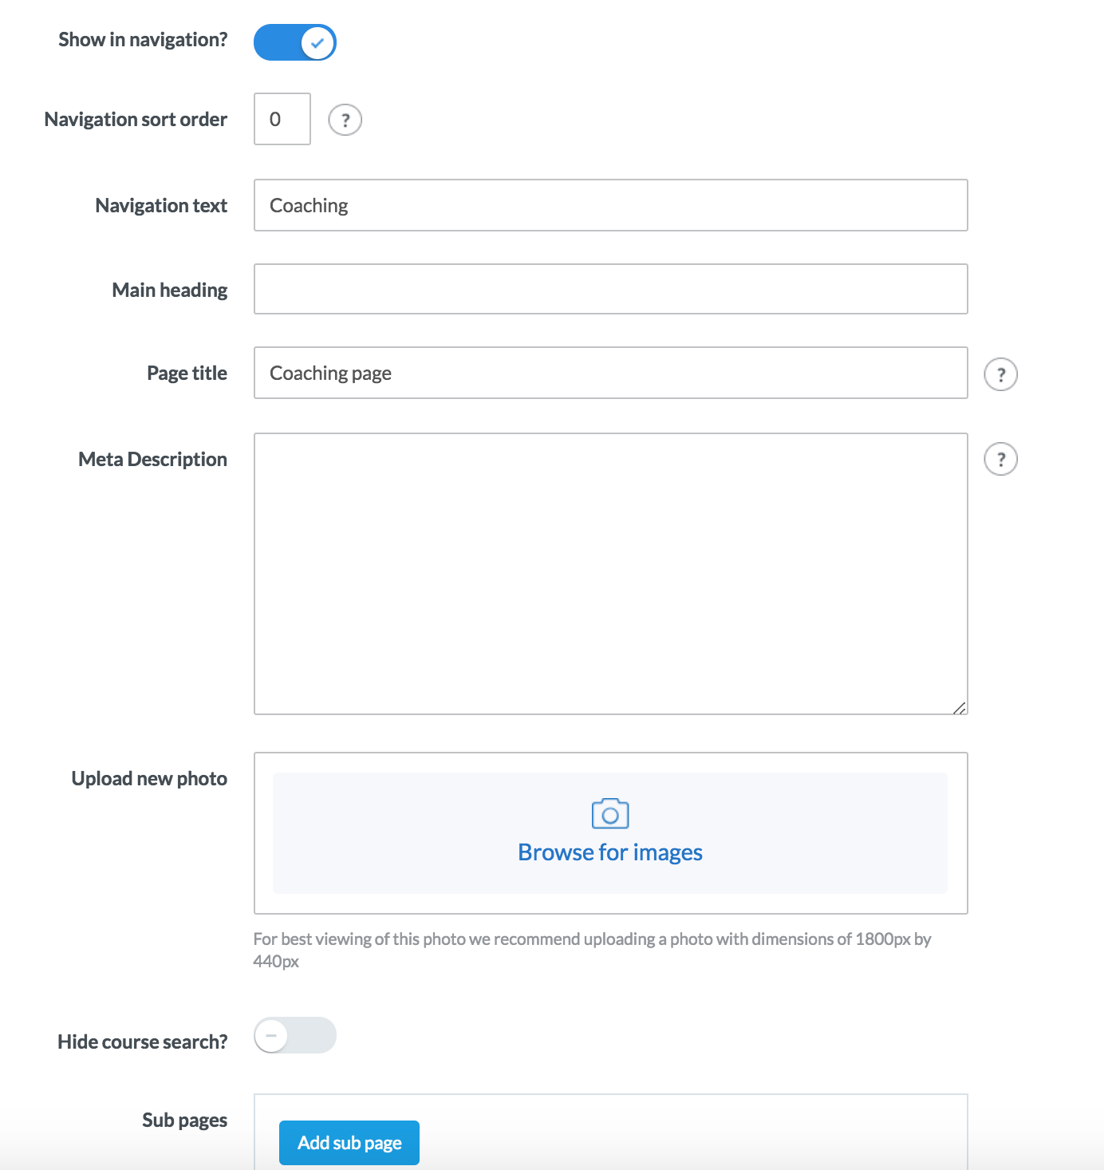
Task: Click the Show in navigation? label
Action: point(143,40)
